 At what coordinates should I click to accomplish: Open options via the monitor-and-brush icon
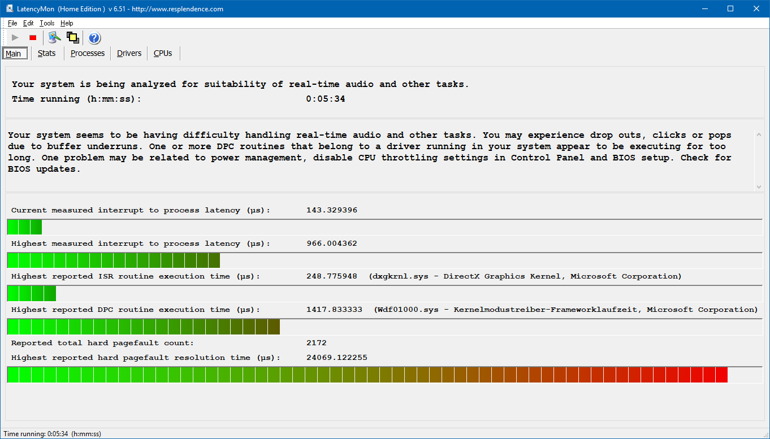click(x=54, y=38)
